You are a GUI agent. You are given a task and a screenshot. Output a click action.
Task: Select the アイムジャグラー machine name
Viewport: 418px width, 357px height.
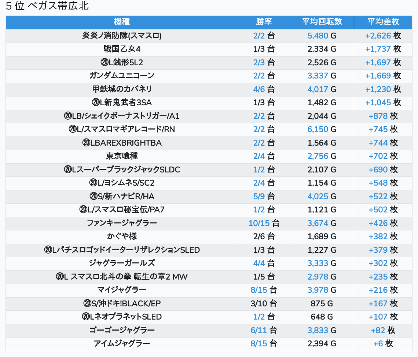coord(122,343)
